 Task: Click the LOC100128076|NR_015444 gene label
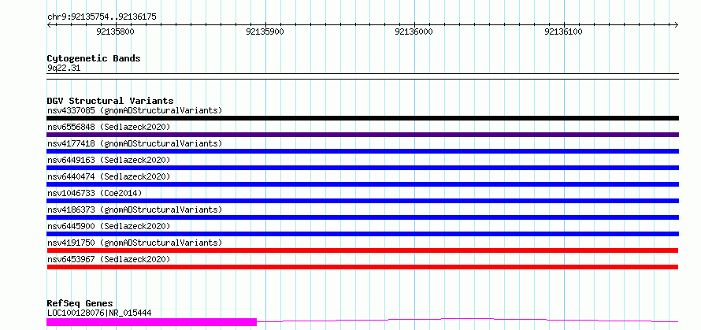(99, 313)
